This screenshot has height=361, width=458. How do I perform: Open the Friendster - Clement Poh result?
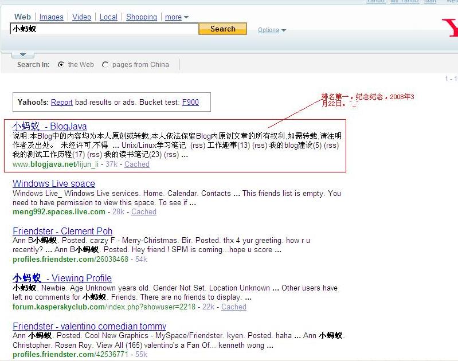pyautogui.click(x=62, y=231)
